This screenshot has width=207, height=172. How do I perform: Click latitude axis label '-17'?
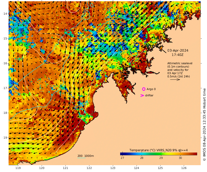5,88
